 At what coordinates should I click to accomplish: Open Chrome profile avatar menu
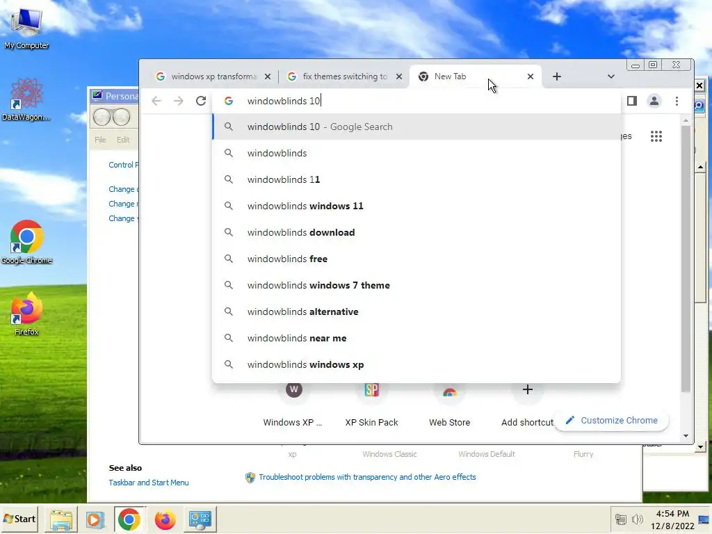[x=654, y=101]
